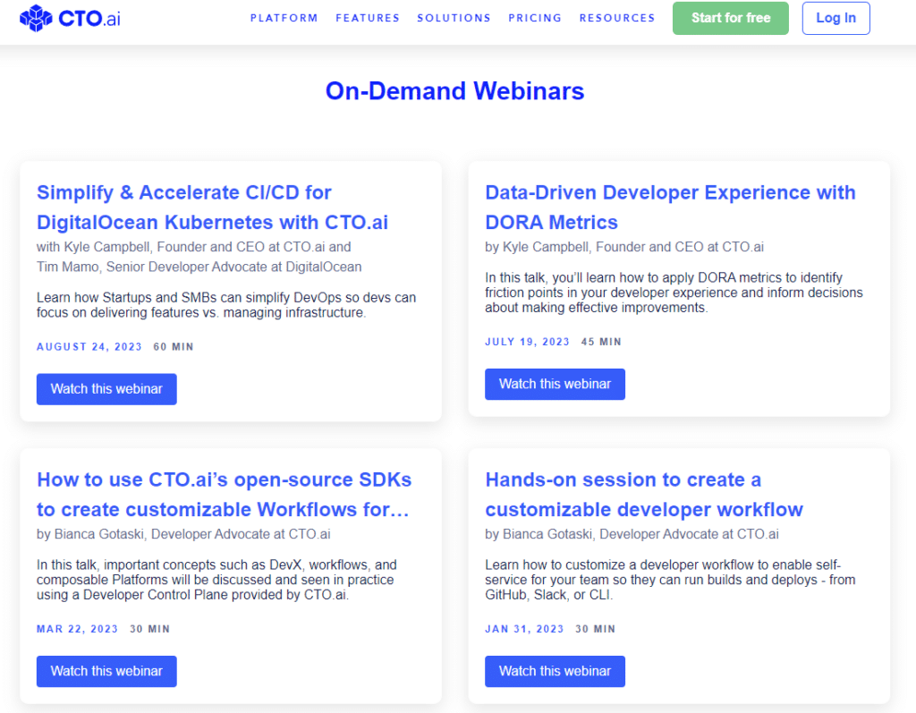This screenshot has height=713, width=916.
Task: Click the AUGUST 24, 2023 webinar date
Action: pyautogui.click(x=89, y=346)
